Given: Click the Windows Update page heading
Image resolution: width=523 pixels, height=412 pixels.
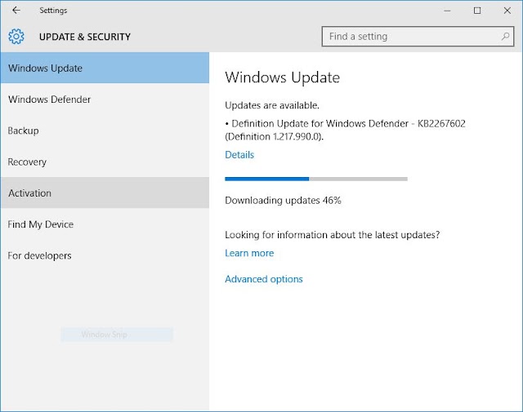Looking at the screenshot, I should [282, 78].
